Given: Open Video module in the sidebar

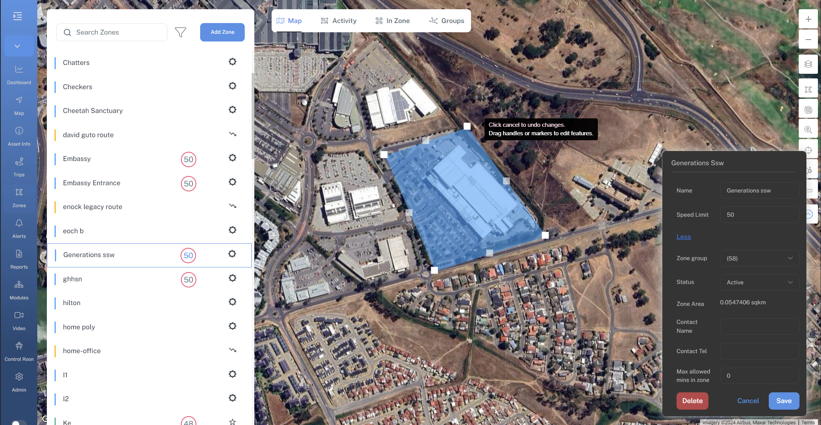Looking at the screenshot, I should point(19,321).
